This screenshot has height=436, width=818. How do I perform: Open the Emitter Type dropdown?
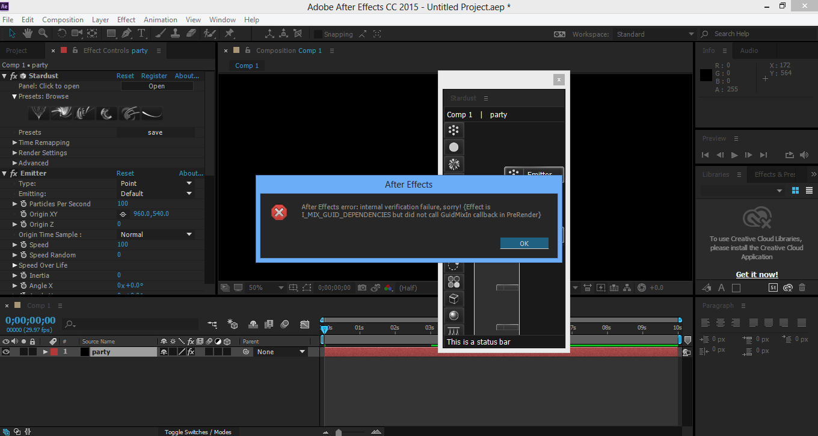156,183
